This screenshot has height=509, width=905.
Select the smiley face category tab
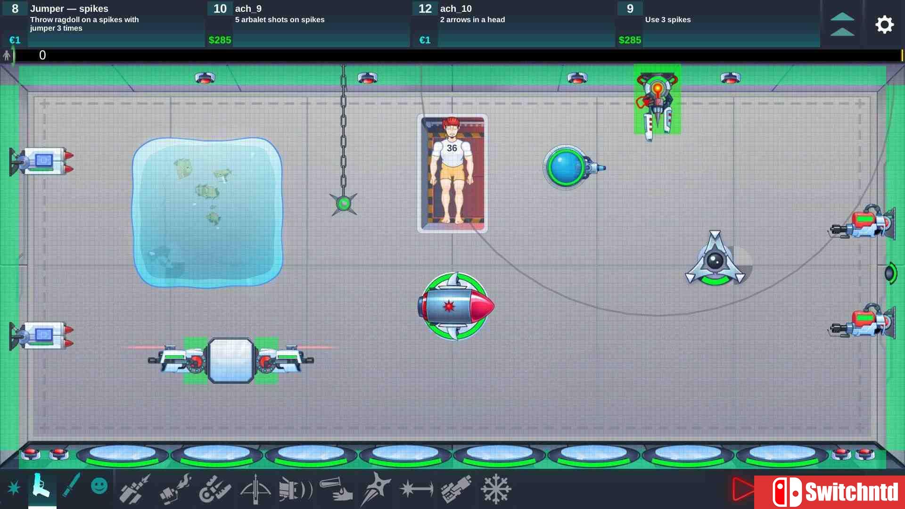(99, 486)
